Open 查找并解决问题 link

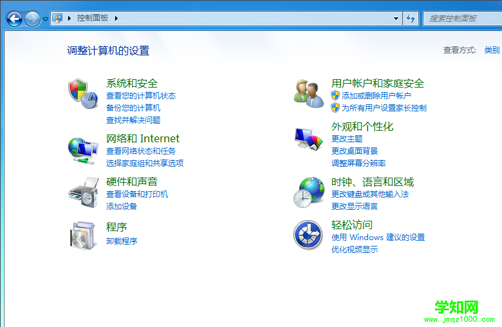[133, 120]
